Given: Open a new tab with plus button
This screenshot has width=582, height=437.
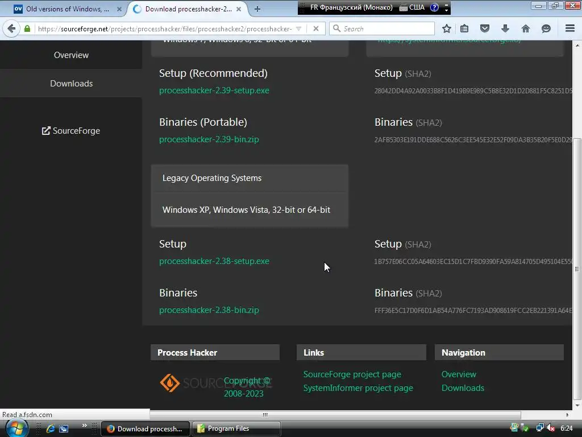Looking at the screenshot, I should point(257,9).
